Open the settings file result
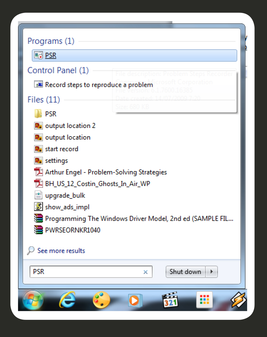267x337 pixels. point(56,161)
